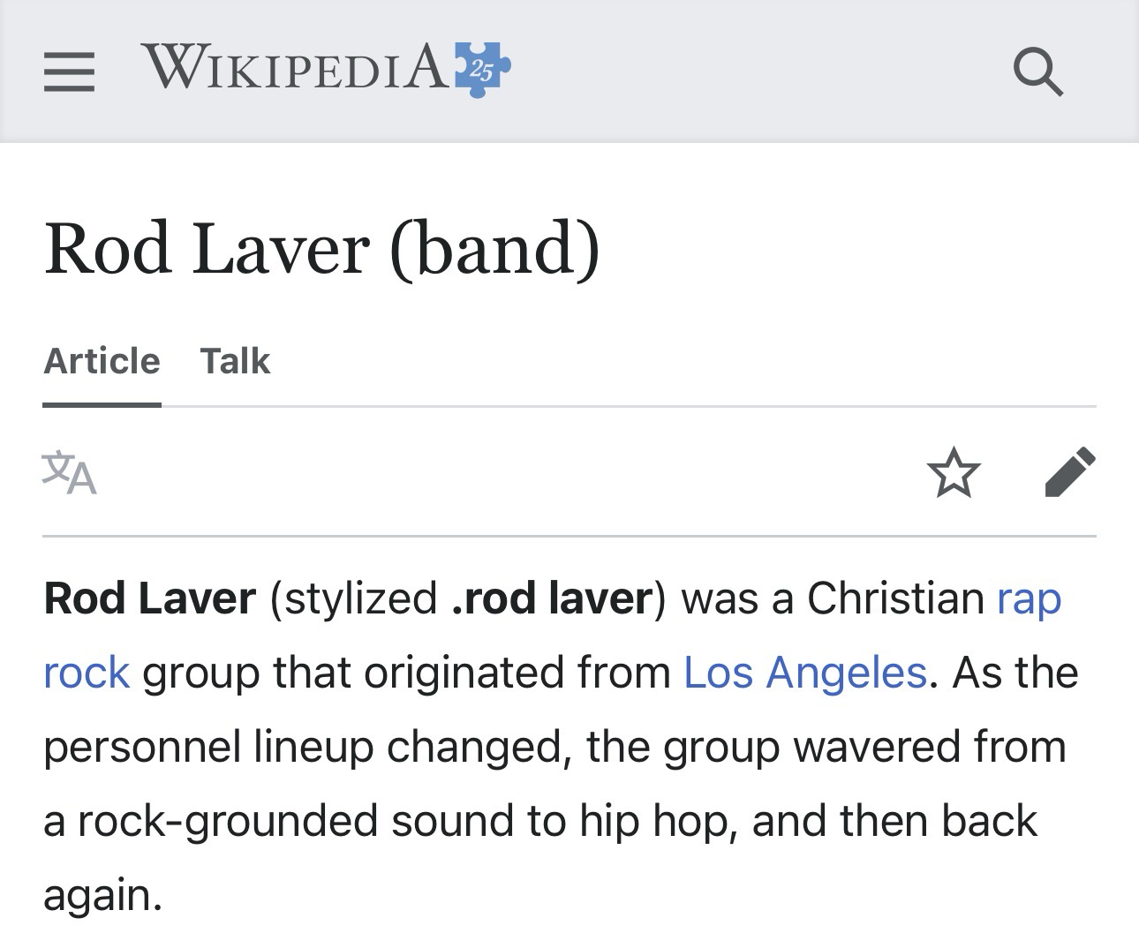Image resolution: width=1139 pixels, height=948 pixels.
Task: Open the search magnifier icon
Action: (x=1037, y=71)
